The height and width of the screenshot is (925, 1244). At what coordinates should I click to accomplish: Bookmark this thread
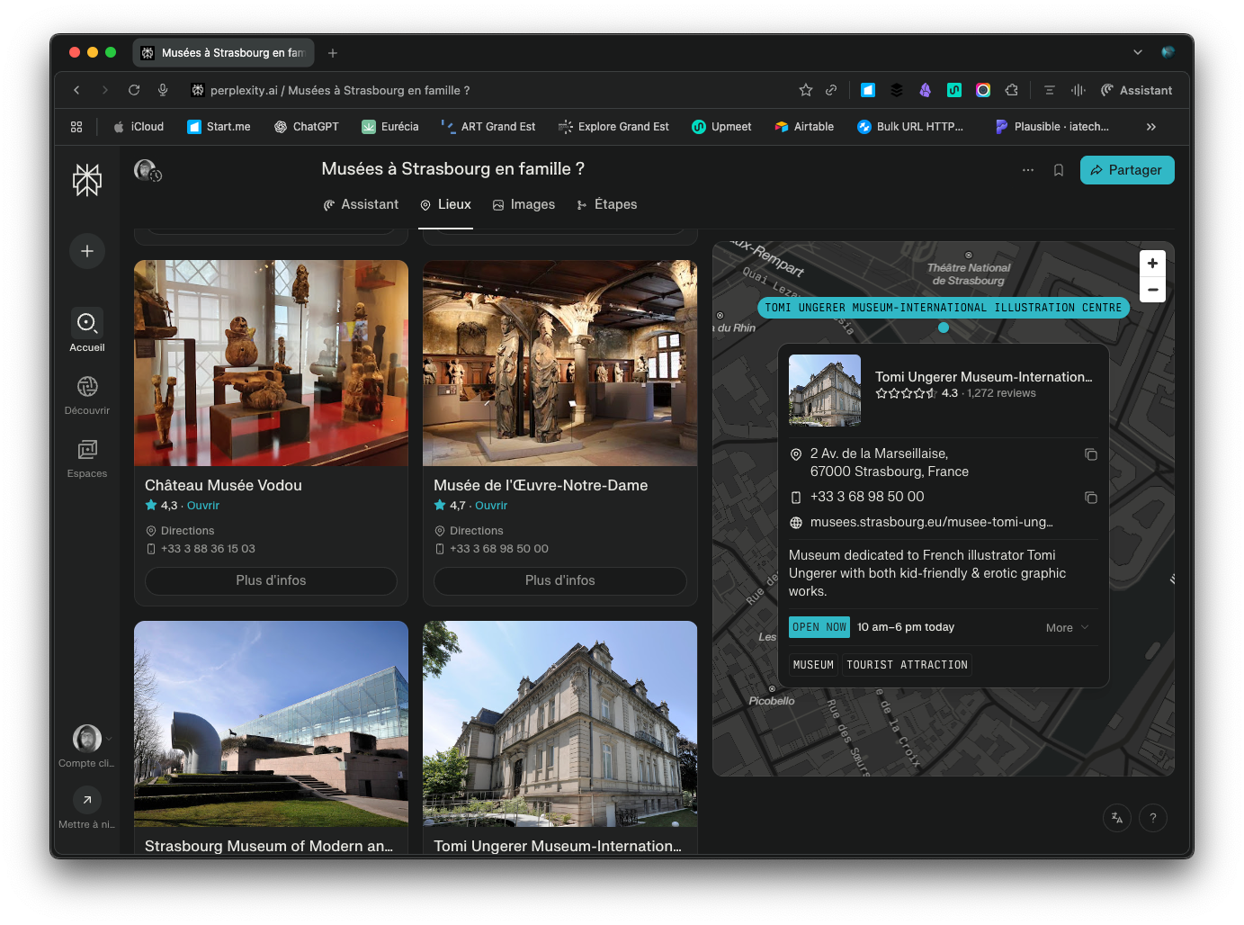click(x=1059, y=170)
